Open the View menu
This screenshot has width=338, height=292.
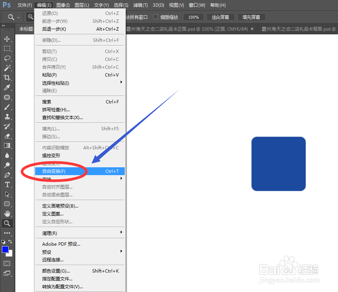[176, 5]
